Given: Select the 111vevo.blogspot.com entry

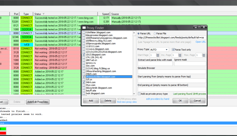Looking at the screenshot, I should 97,49.
